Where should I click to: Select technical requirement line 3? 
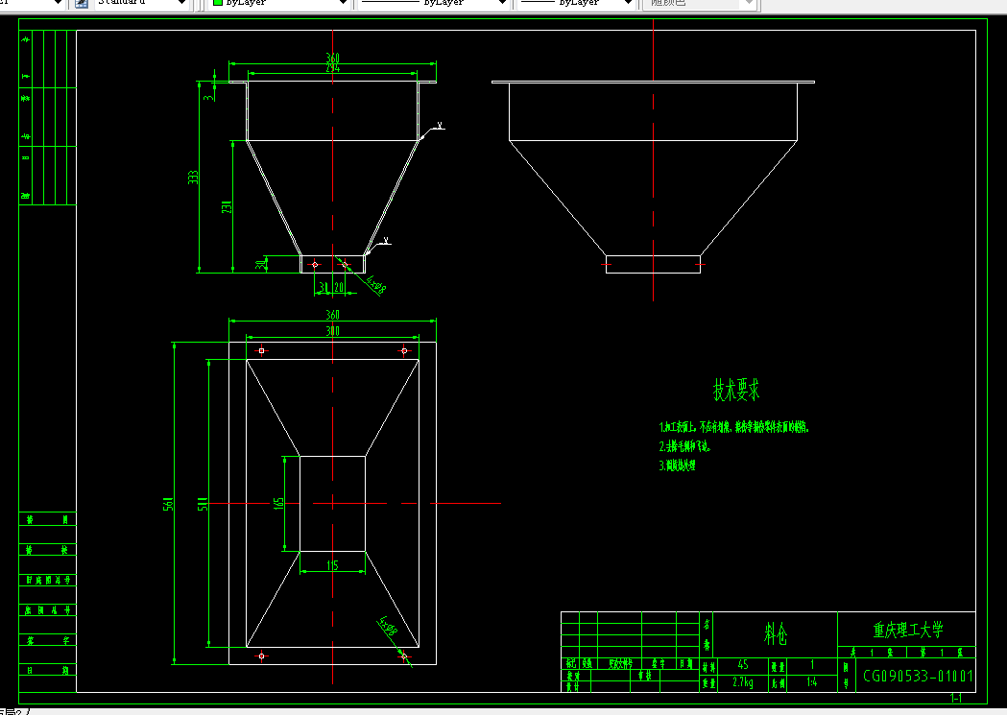click(677, 465)
